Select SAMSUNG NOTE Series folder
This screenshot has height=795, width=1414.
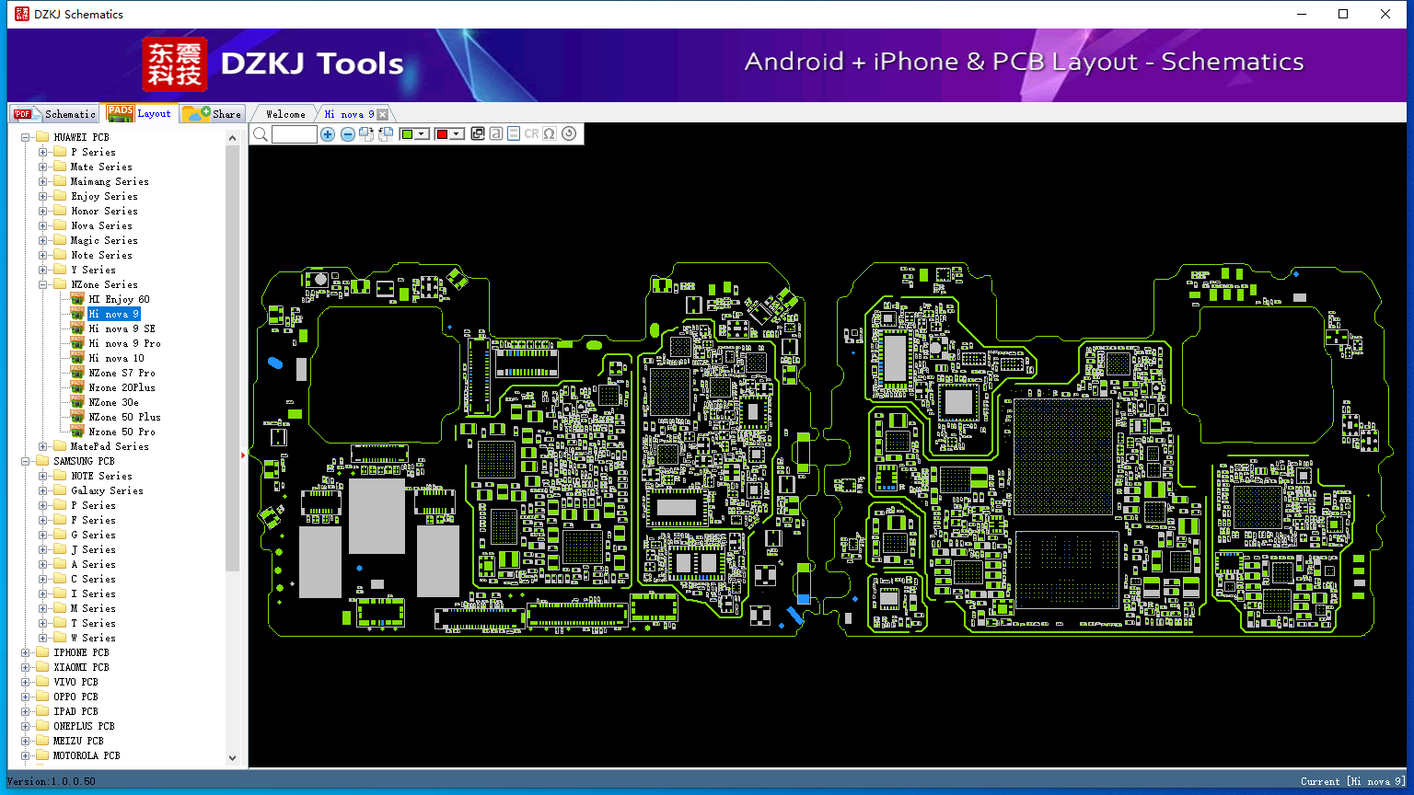(101, 476)
